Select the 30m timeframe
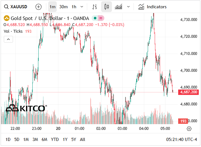This screenshot has height=147, width=201. 63,7
